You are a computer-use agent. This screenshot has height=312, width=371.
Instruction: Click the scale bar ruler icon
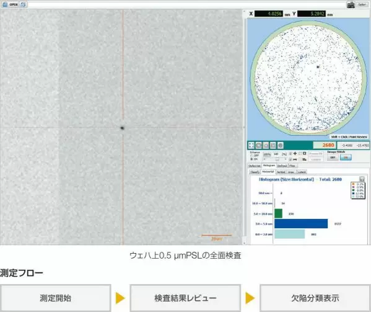point(295,159)
